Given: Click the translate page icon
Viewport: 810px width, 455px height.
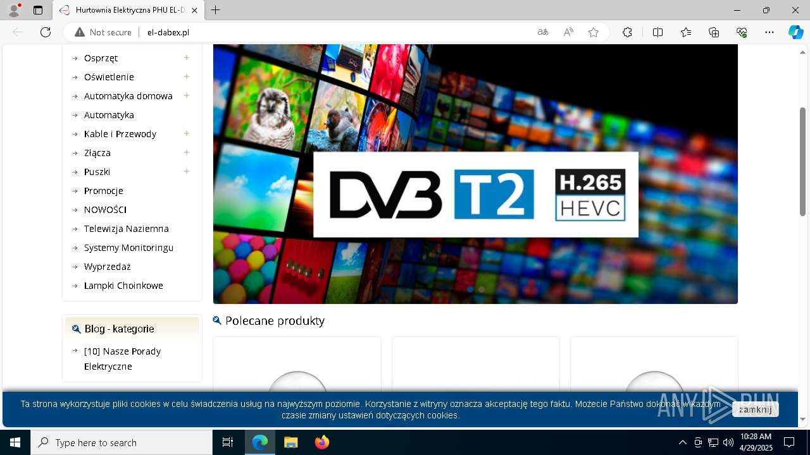Looking at the screenshot, I should pos(543,32).
